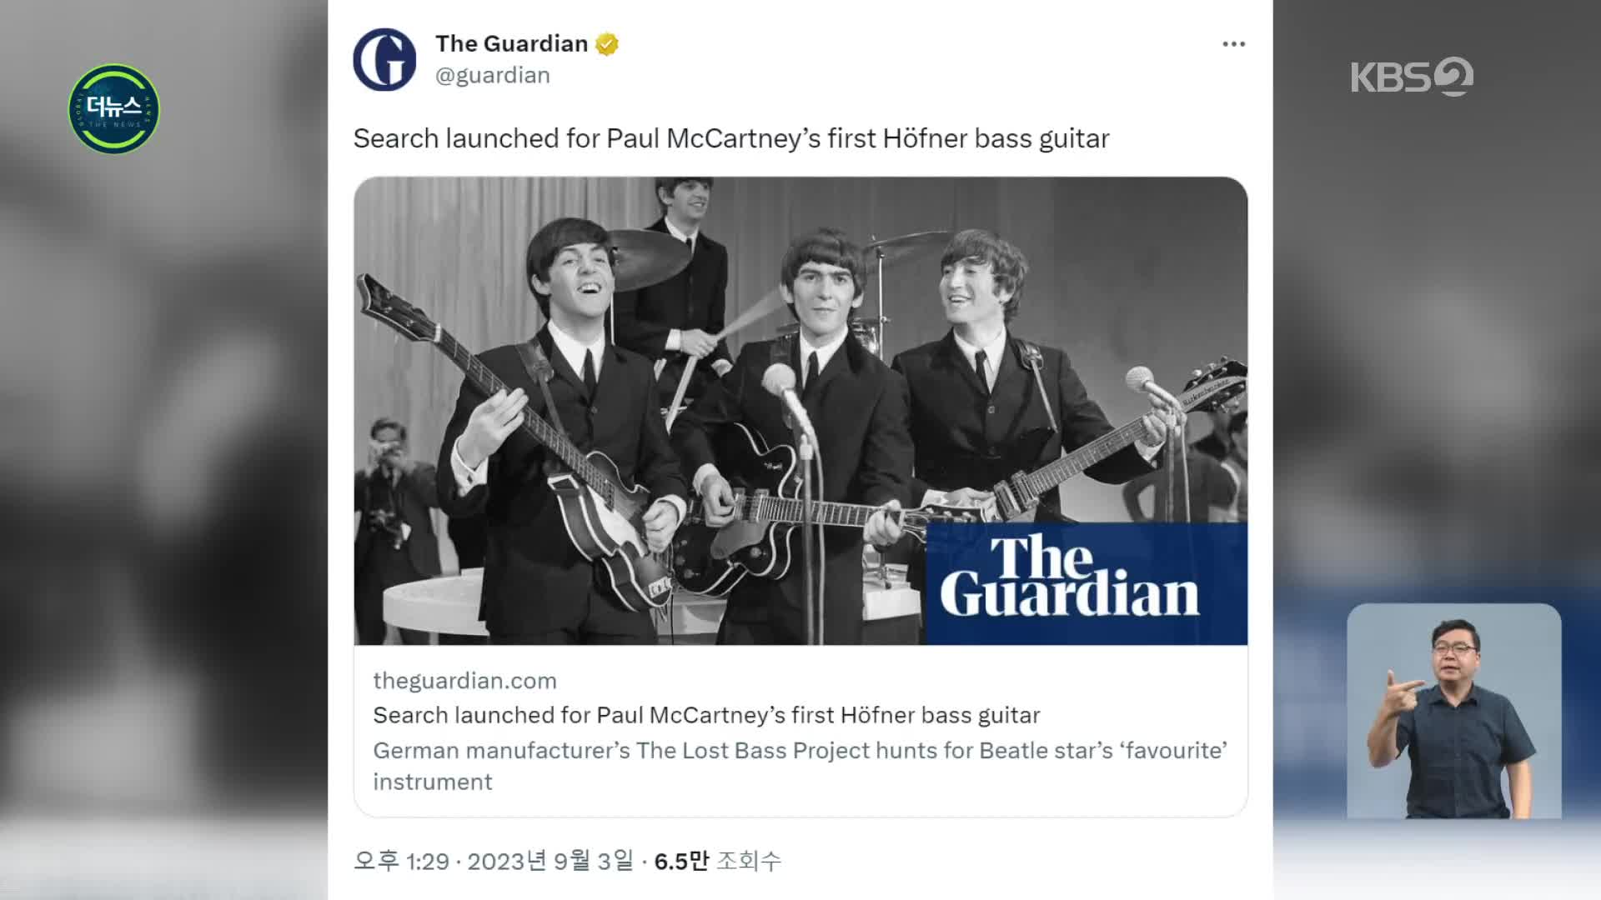Screen dimensions: 1601x900
Task: Click the tweet text about Paul McCartney
Action: click(x=731, y=138)
